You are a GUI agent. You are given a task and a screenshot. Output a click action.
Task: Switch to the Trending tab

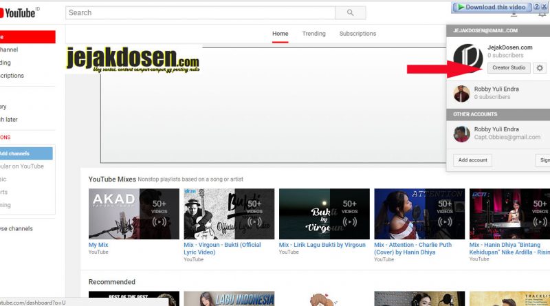(x=314, y=34)
